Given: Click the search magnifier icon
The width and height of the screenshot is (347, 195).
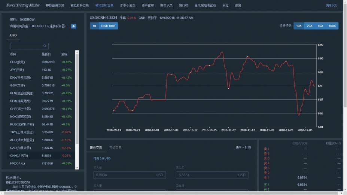Looking at the screenshot, I should coord(45,46).
